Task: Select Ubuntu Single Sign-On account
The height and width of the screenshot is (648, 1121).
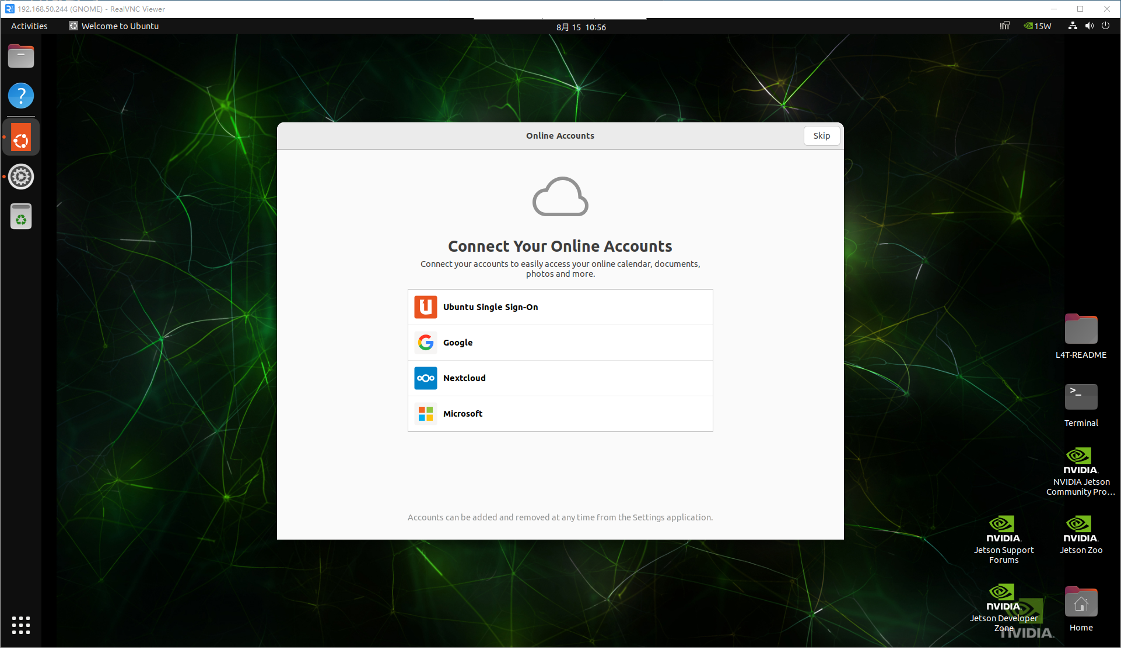Action: click(x=560, y=307)
